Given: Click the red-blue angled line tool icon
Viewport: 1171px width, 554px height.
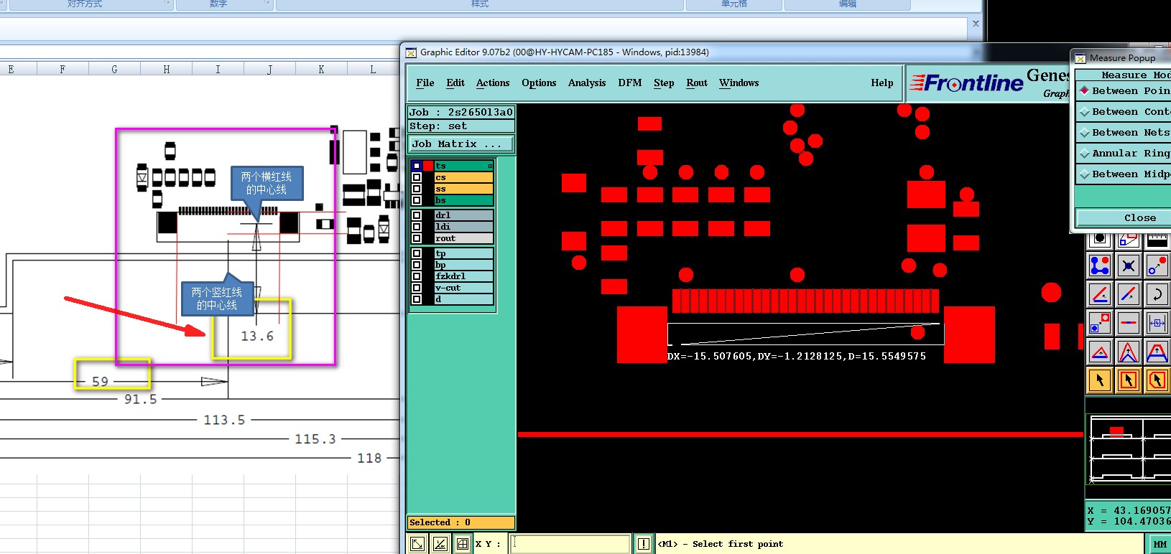Looking at the screenshot, I should tap(1100, 294).
